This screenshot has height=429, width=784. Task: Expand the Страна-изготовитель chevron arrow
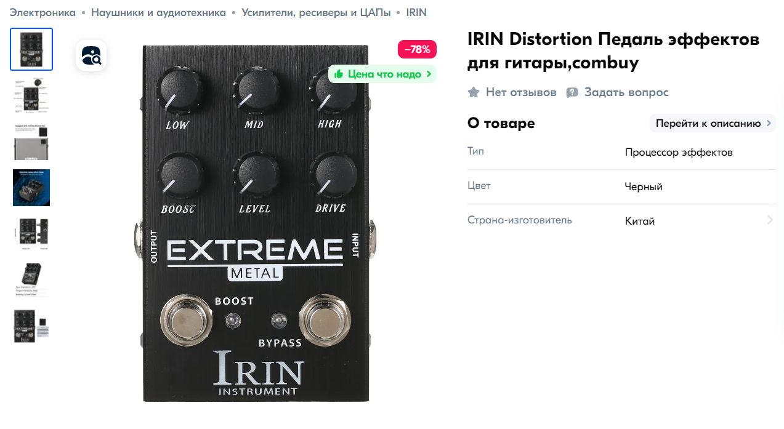pyautogui.click(x=770, y=220)
